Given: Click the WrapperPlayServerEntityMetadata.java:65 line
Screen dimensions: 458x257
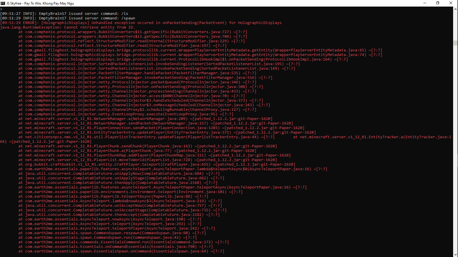Looking at the screenshot, I should click(200, 50).
